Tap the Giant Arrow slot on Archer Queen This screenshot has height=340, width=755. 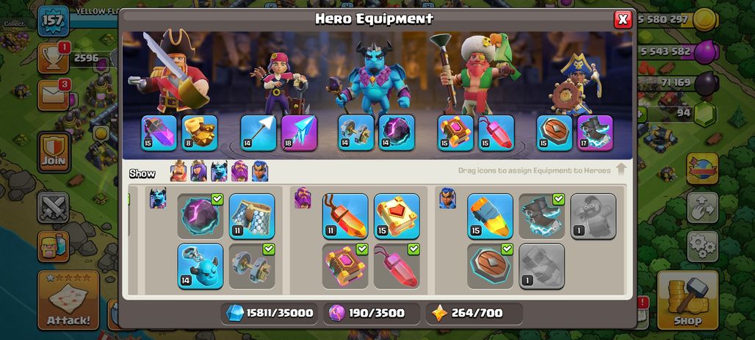click(x=259, y=133)
